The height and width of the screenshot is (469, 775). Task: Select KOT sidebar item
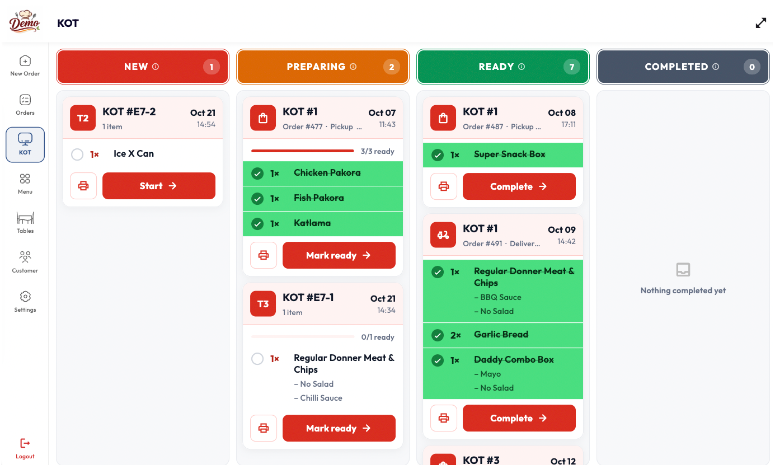point(25,144)
